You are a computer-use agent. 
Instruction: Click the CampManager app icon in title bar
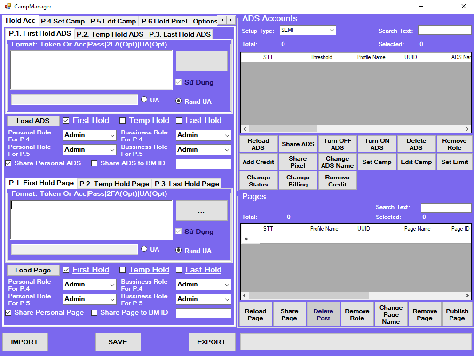coord(8,7)
